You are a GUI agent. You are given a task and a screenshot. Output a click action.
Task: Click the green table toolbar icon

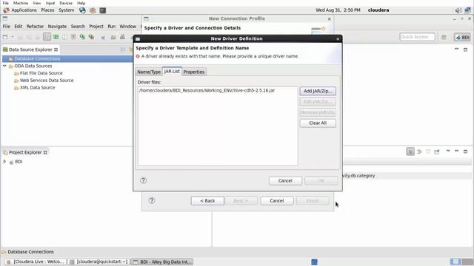pos(56,37)
